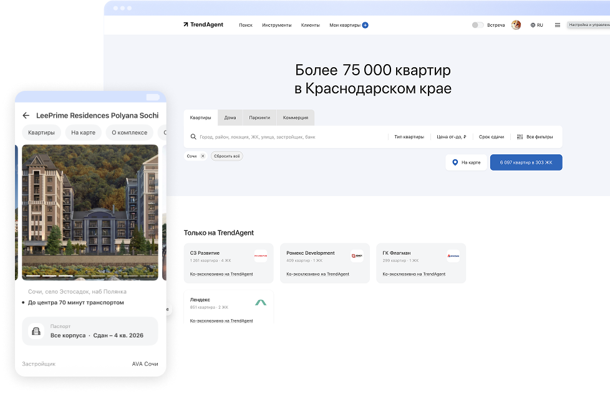Click Ко-эксклюзивно на TrendAgent under СЗ Развитие
Screen dimensions: 610x394
pyautogui.click(x=221, y=274)
